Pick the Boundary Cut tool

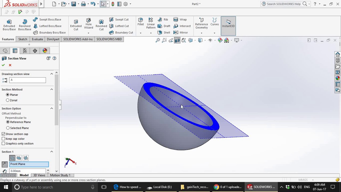121,33
